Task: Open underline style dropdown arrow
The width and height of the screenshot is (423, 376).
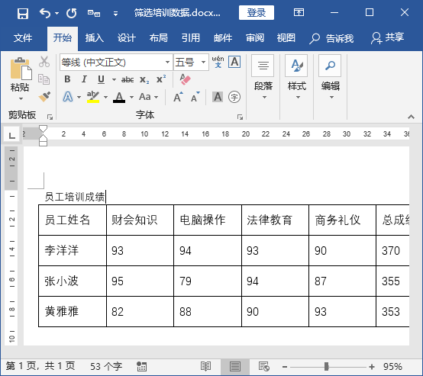Action: [x=114, y=80]
